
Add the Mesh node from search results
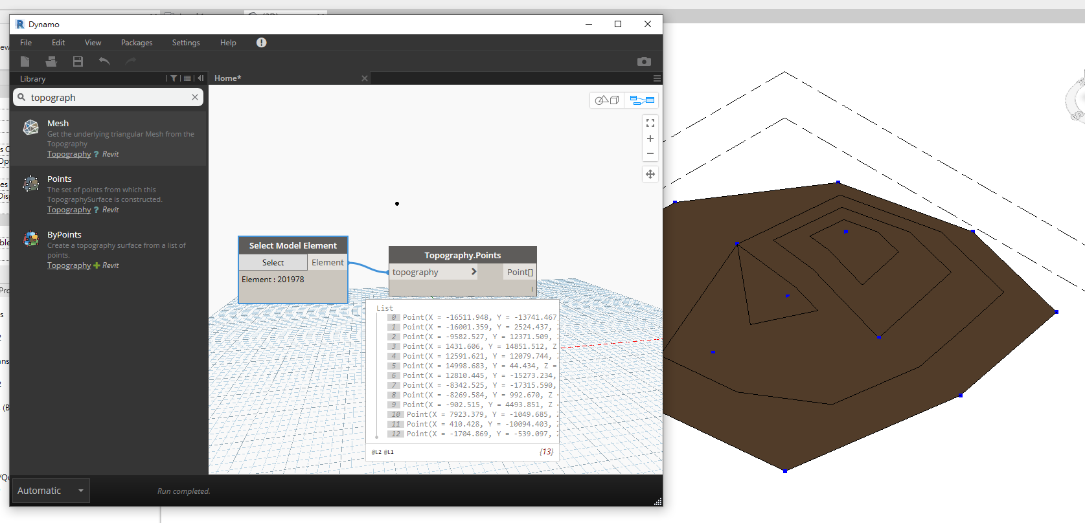(108, 139)
